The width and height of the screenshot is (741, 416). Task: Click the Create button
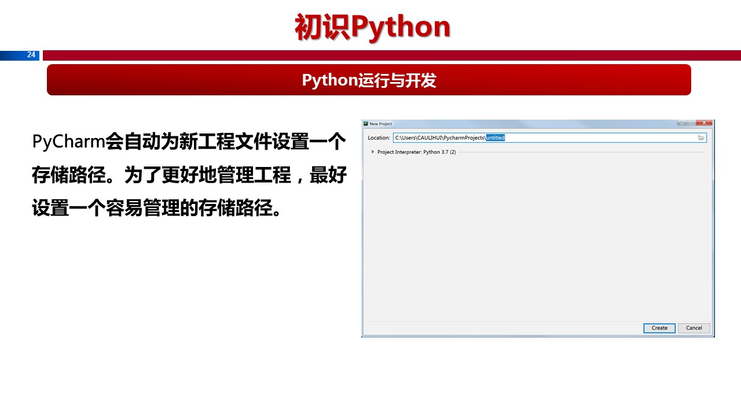coord(659,328)
